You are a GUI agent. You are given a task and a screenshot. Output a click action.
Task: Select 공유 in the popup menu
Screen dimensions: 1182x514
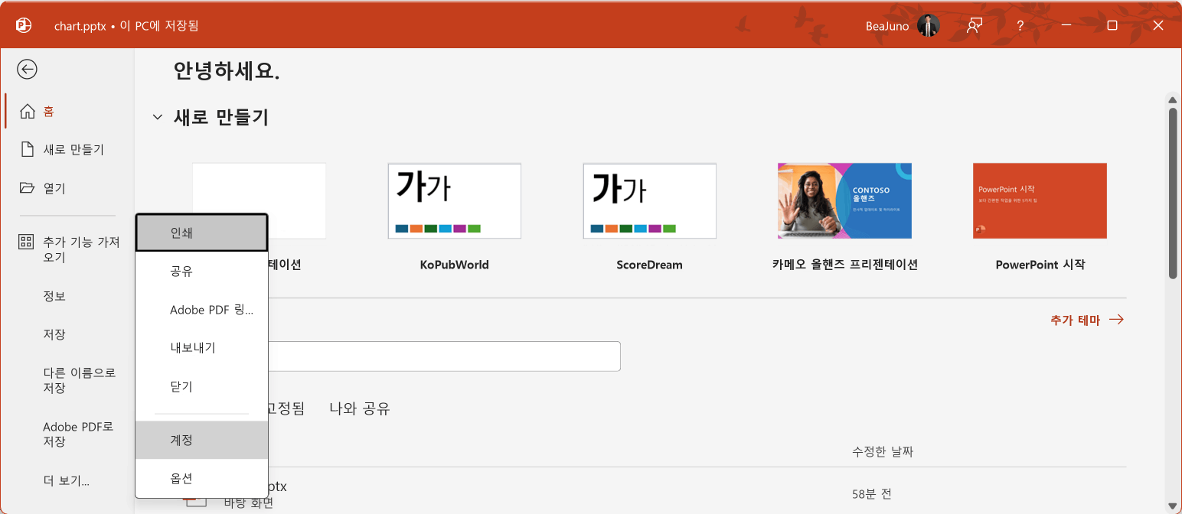201,271
